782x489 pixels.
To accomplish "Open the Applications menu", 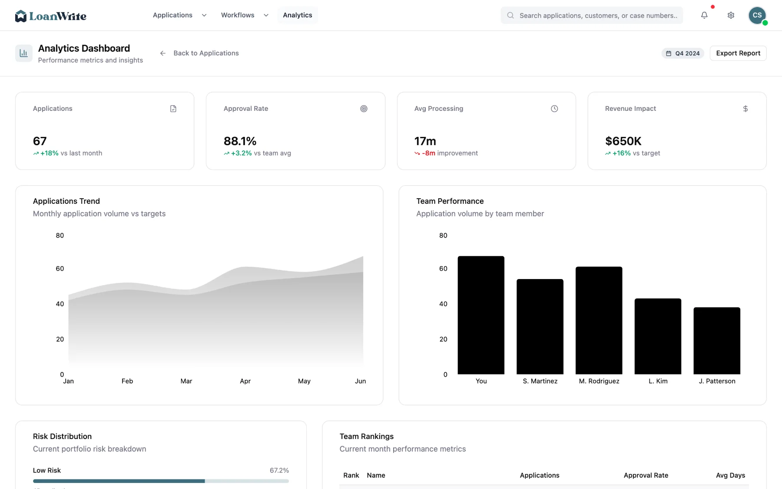I will 172,15.
